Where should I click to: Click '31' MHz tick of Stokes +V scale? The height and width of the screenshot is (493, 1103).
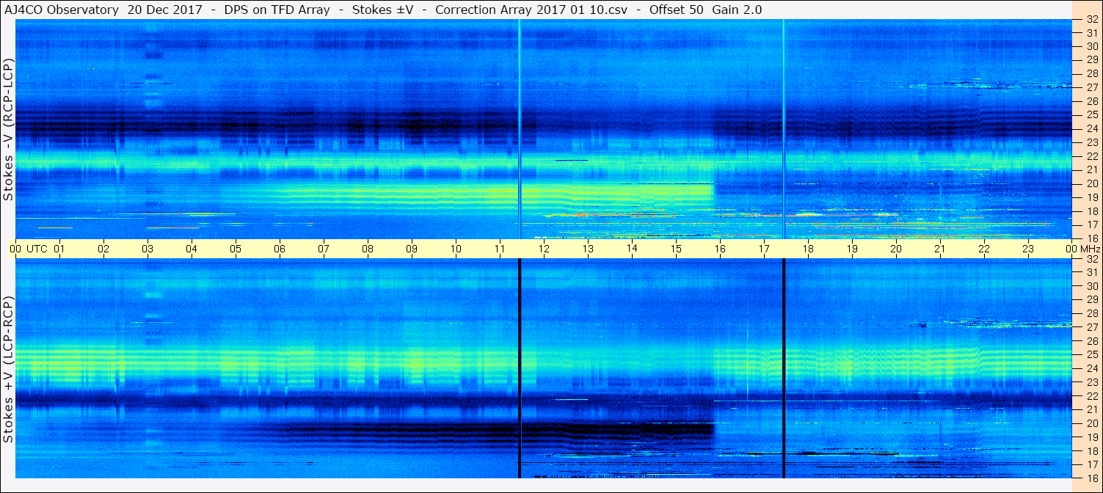1092,272
